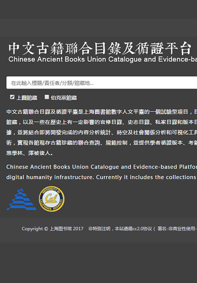Click the copyright © symbol in the footer

click(46, 229)
